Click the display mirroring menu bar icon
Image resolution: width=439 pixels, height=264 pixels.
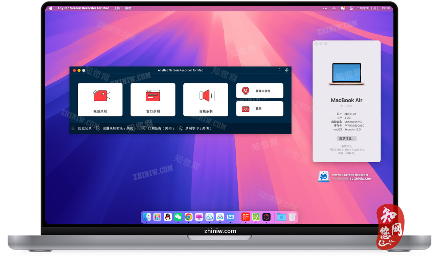pos(343,8)
